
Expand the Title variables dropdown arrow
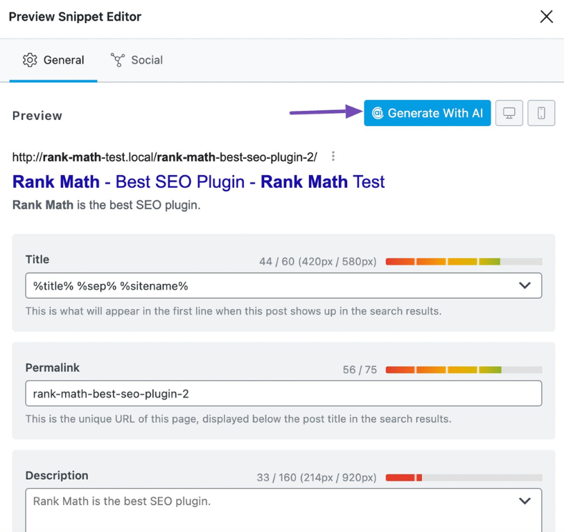click(525, 285)
